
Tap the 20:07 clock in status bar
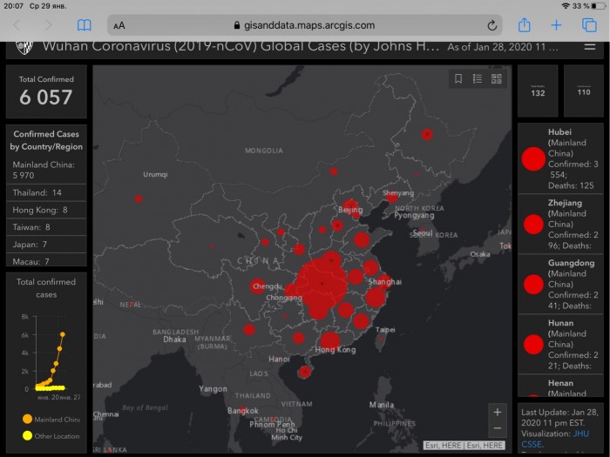click(14, 6)
